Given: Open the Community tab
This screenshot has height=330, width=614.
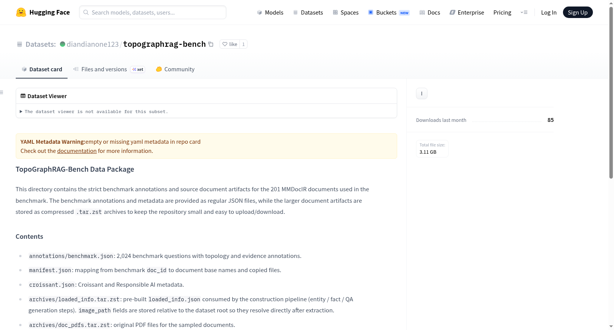Looking at the screenshot, I should point(175,69).
